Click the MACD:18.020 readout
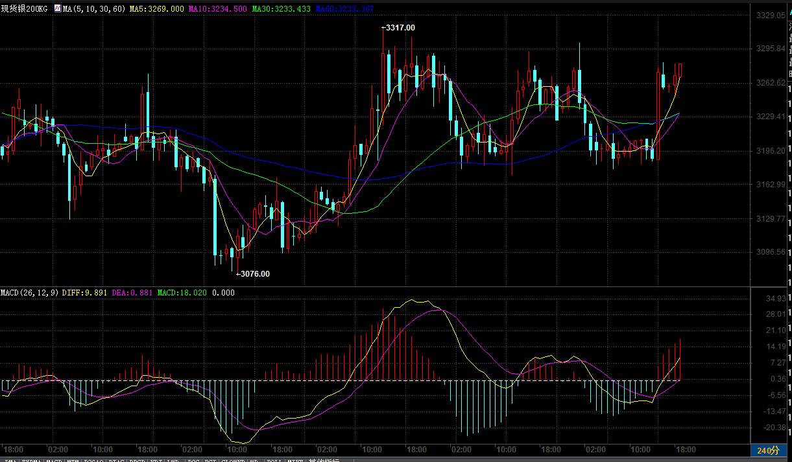The image size is (792, 462). pyautogui.click(x=182, y=293)
